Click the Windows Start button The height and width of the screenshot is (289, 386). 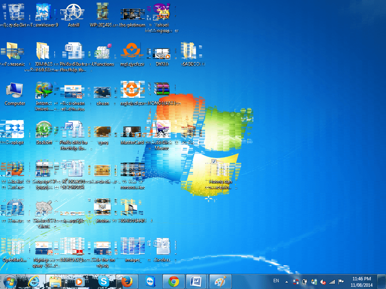click(10, 281)
